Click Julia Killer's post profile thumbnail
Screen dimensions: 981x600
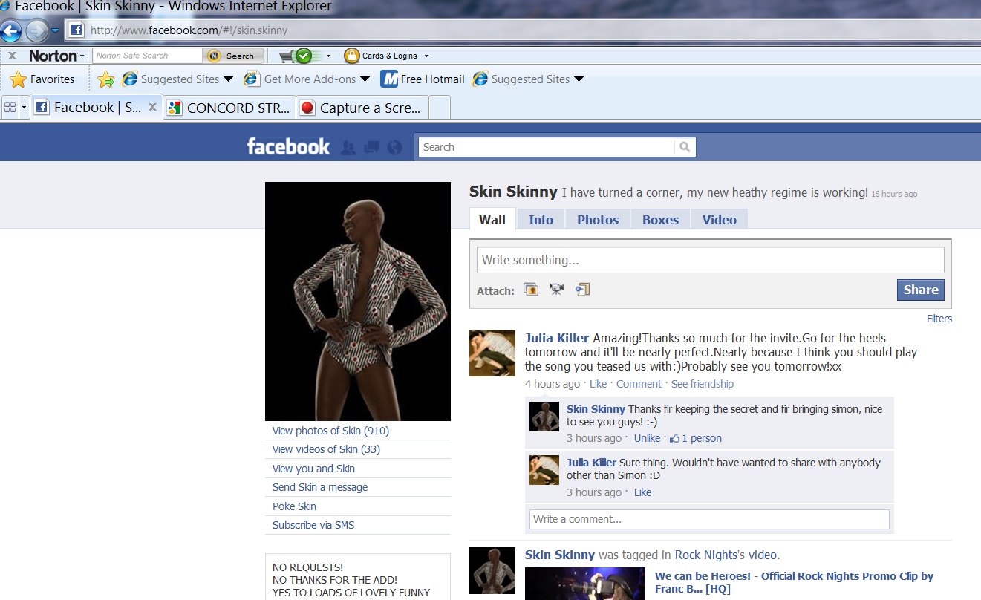(492, 353)
